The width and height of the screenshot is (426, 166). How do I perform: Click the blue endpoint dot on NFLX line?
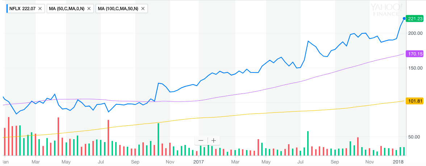404,18
